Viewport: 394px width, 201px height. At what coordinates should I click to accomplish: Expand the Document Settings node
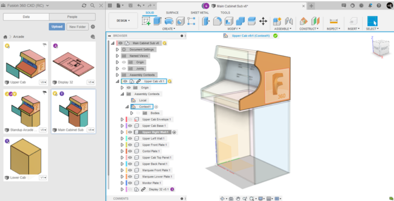coord(117,50)
